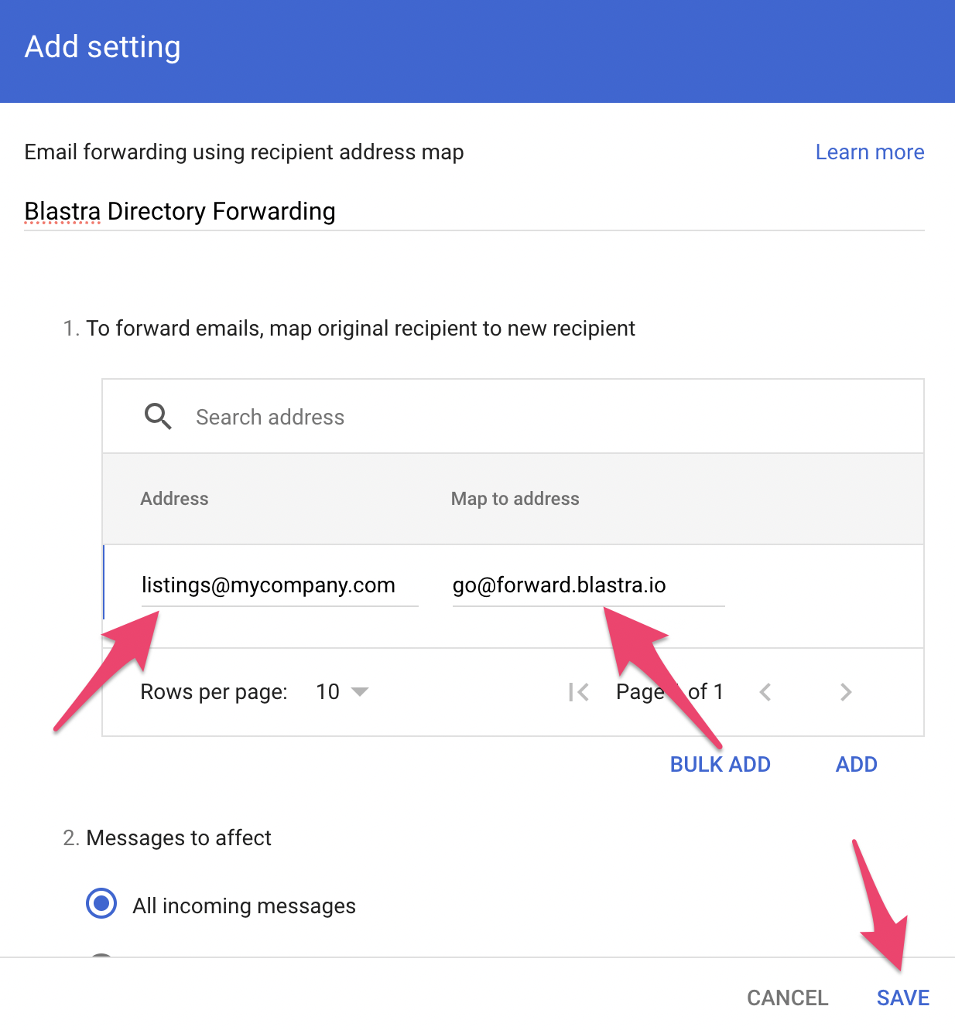
Task: Focus the Search address field
Action: (x=542, y=418)
